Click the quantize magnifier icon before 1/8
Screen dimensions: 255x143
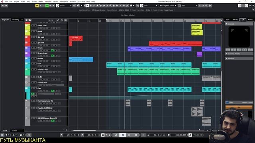pyautogui.click(x=180, y=6)
